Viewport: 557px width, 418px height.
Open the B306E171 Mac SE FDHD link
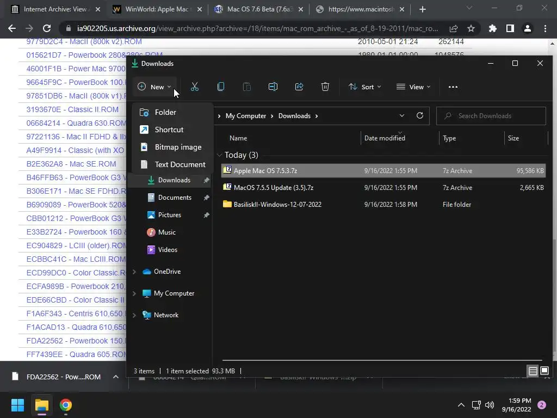click(x=76, y=191)
